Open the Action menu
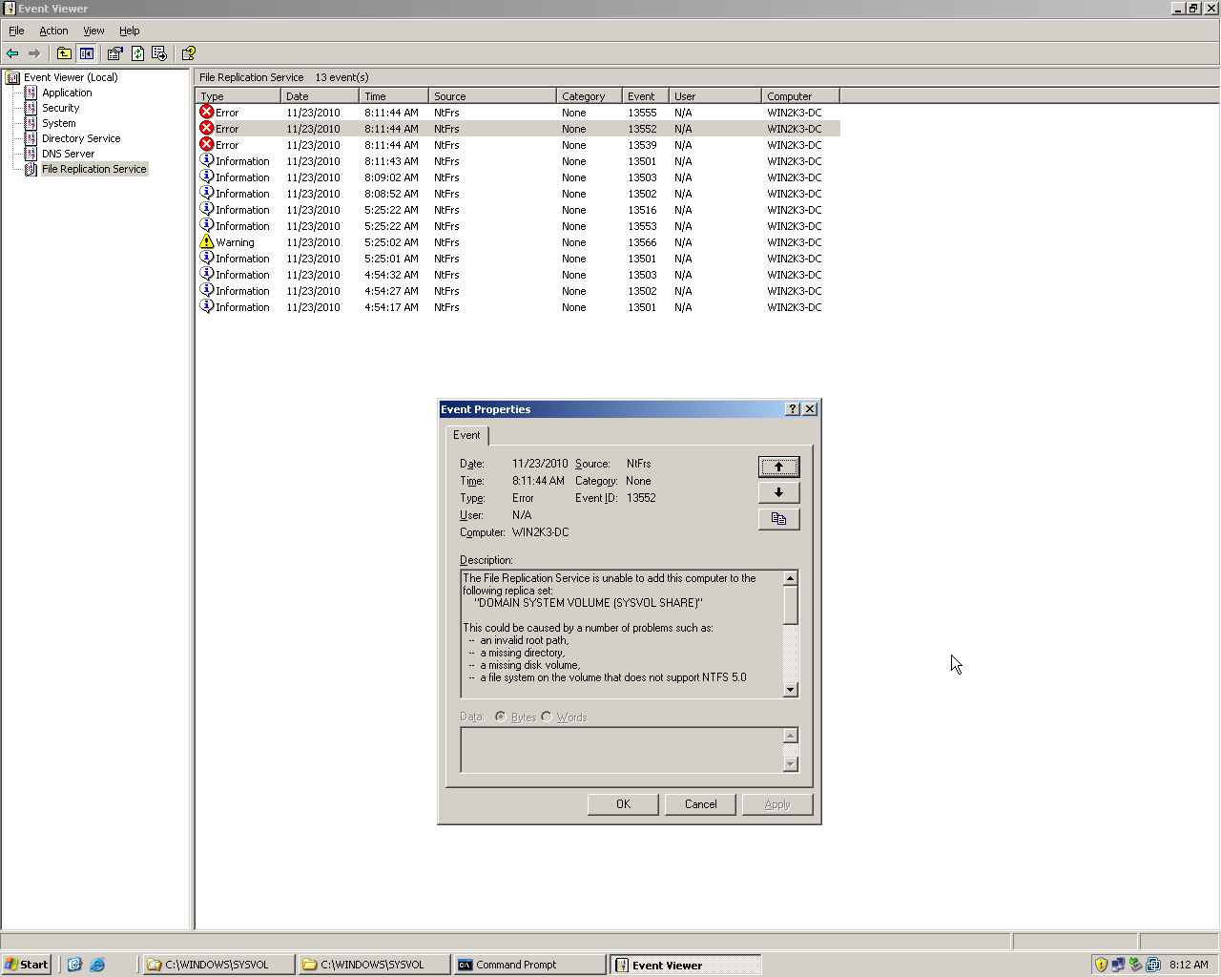 pyautogui.click(x=53, y=31)
